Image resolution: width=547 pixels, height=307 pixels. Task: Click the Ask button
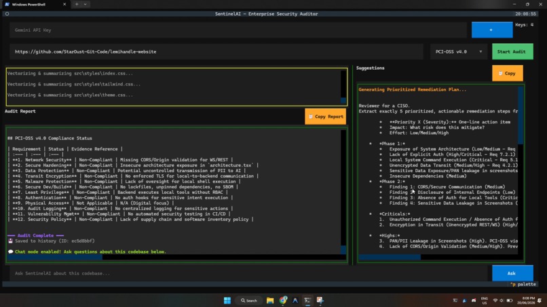pos(512,273)
